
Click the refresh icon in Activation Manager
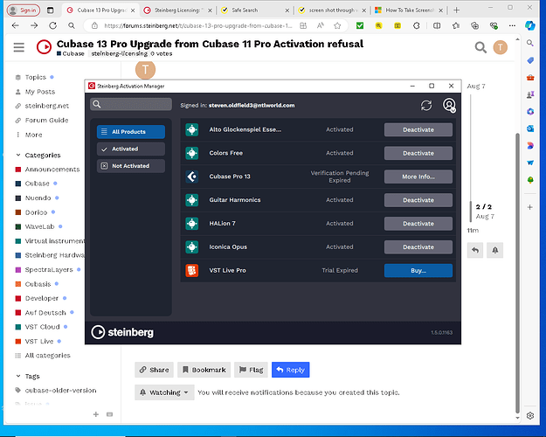tap(426, 105)
